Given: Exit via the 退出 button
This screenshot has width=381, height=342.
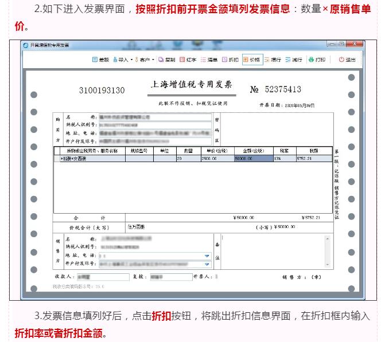Looking at the screenshot, I should (x=347, y=60).
